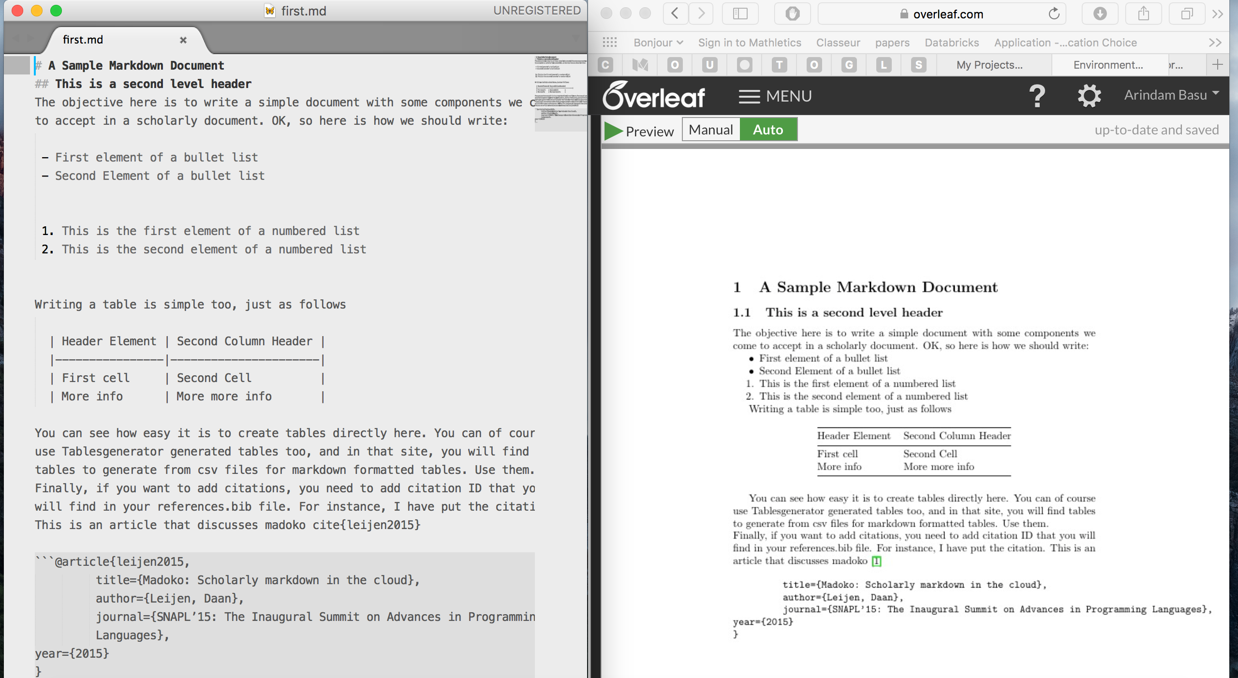Open the Databricks bookmark

coord(951,43)
